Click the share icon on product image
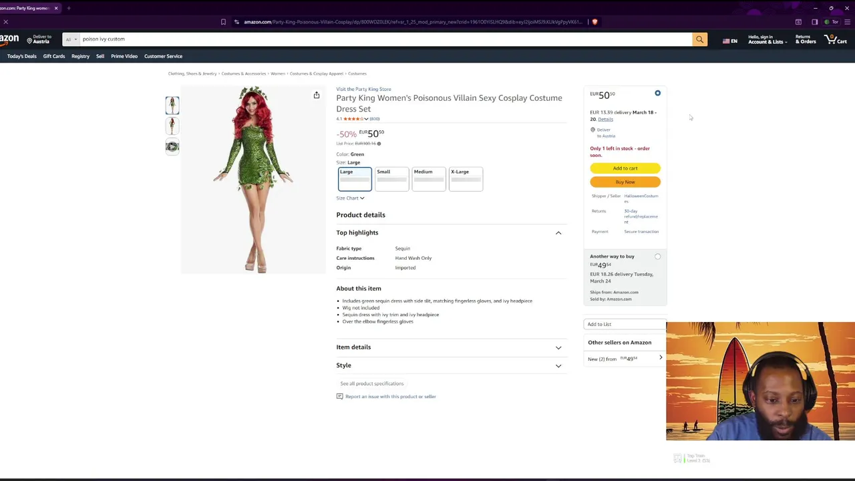Image resolution: width=855 pixels, height=481 pixels. (x=317, y=96)
